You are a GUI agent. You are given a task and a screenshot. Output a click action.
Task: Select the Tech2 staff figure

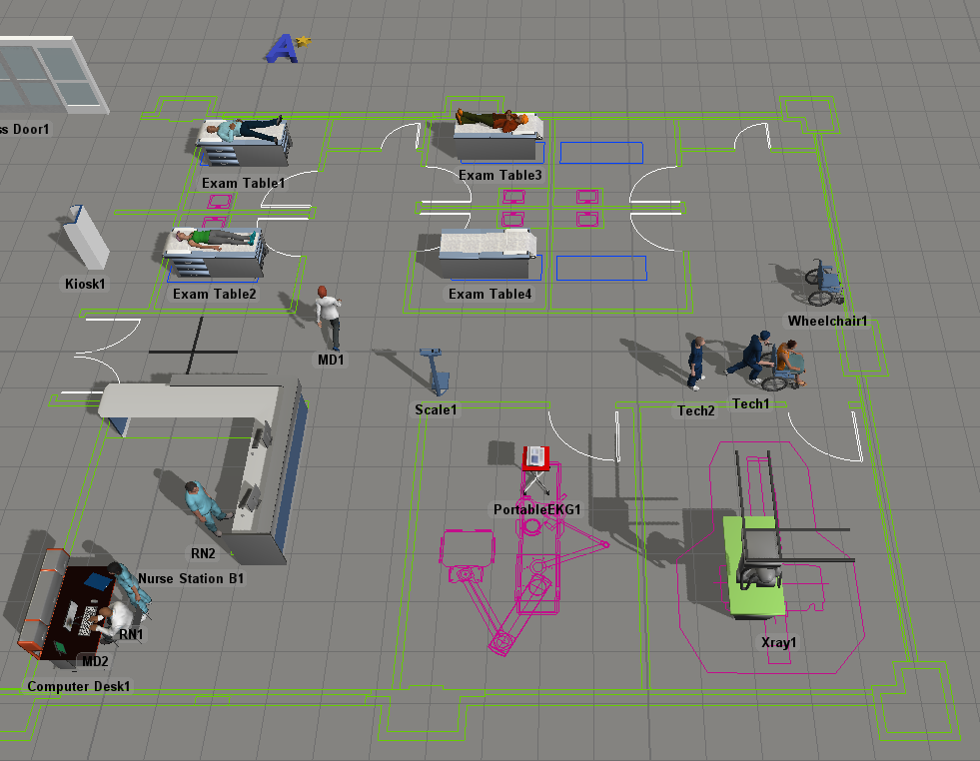pos(695,363)
